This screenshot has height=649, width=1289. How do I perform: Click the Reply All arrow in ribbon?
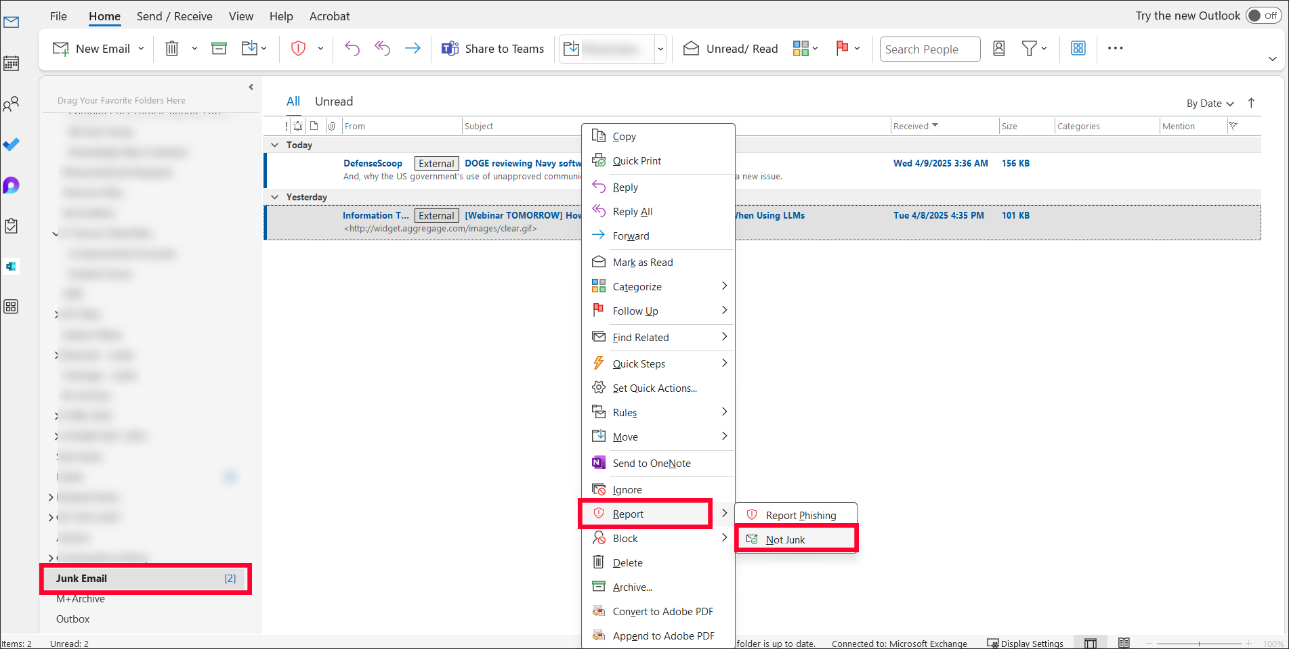tap(383, 49)
